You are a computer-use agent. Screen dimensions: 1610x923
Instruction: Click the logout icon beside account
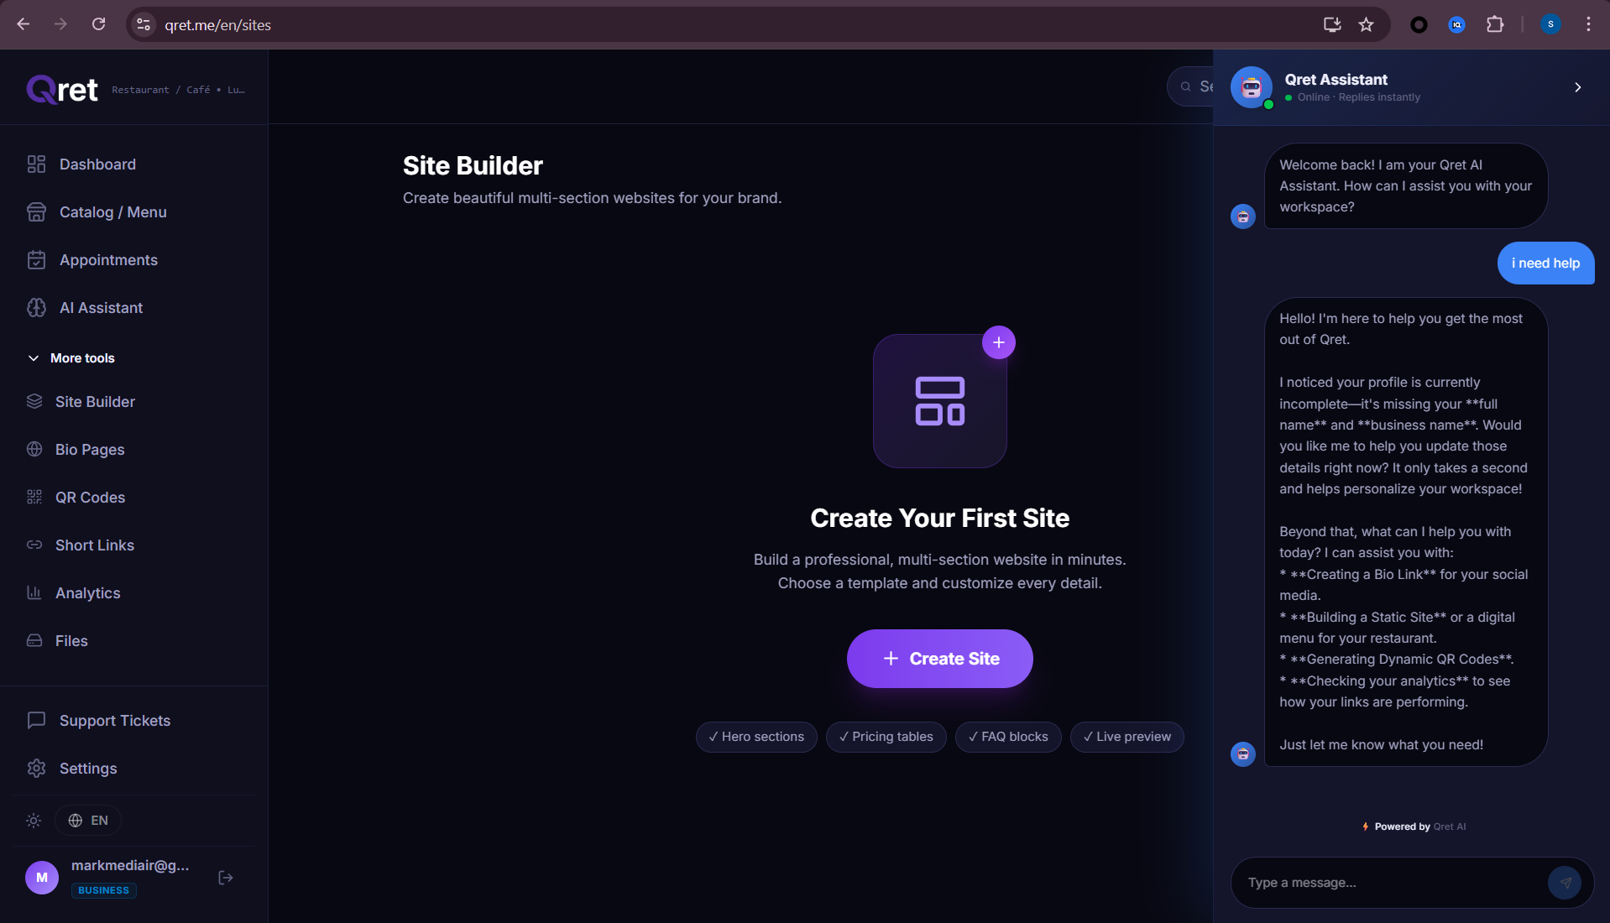click(226, 878)
